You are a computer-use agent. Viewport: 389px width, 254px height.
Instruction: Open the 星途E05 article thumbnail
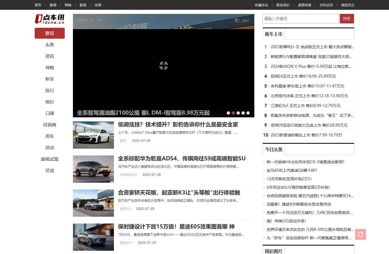(93, 237)
